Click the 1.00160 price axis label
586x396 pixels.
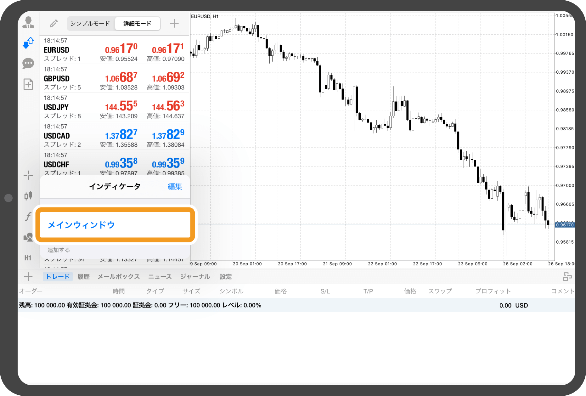coord(565,35)
